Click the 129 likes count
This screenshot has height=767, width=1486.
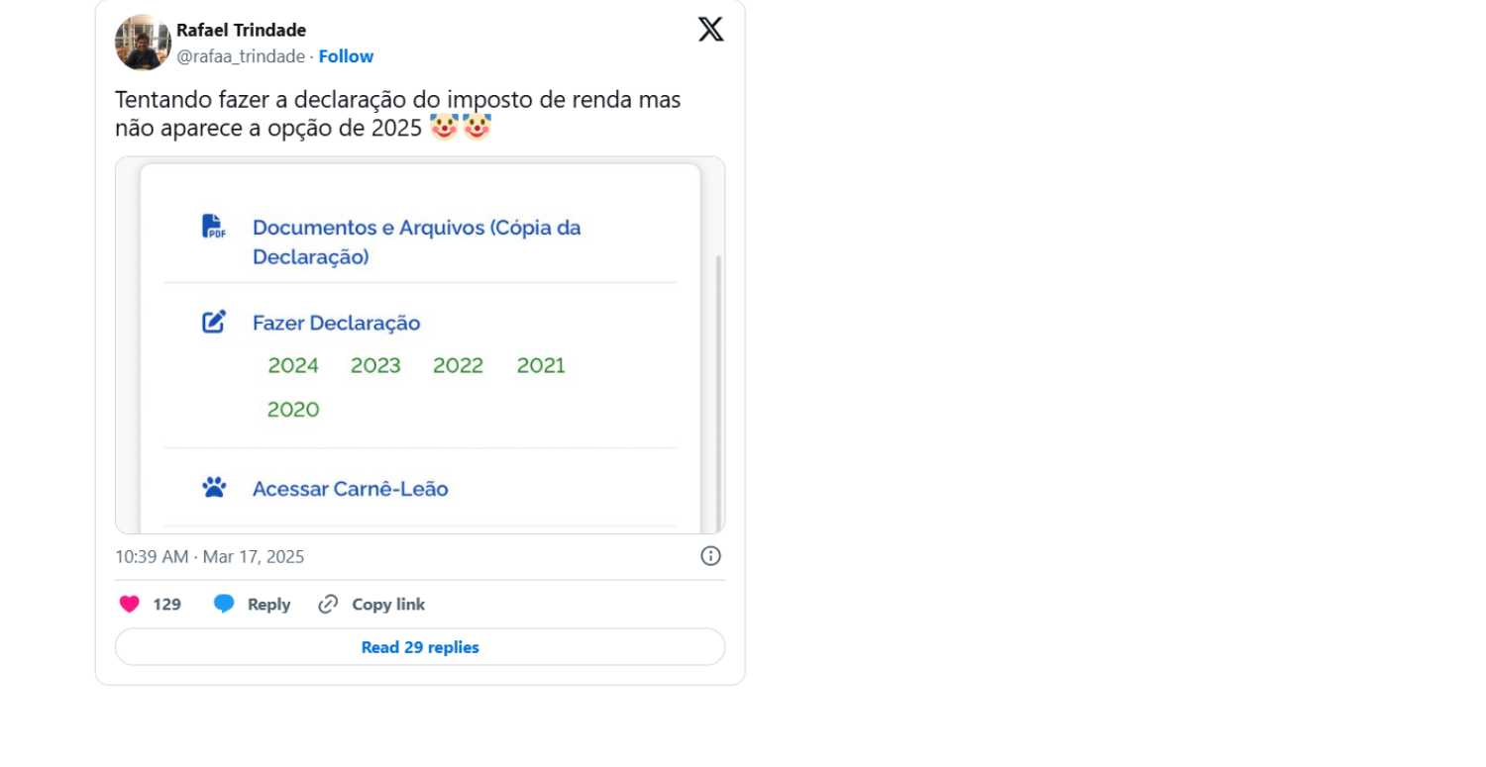pyautogui.click(x=166, y=604)
